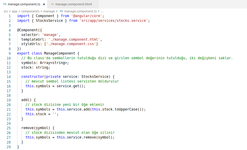Click line number 19 in the gutter
This screenshot has height=150, width=247.
[x=9, y=100]
